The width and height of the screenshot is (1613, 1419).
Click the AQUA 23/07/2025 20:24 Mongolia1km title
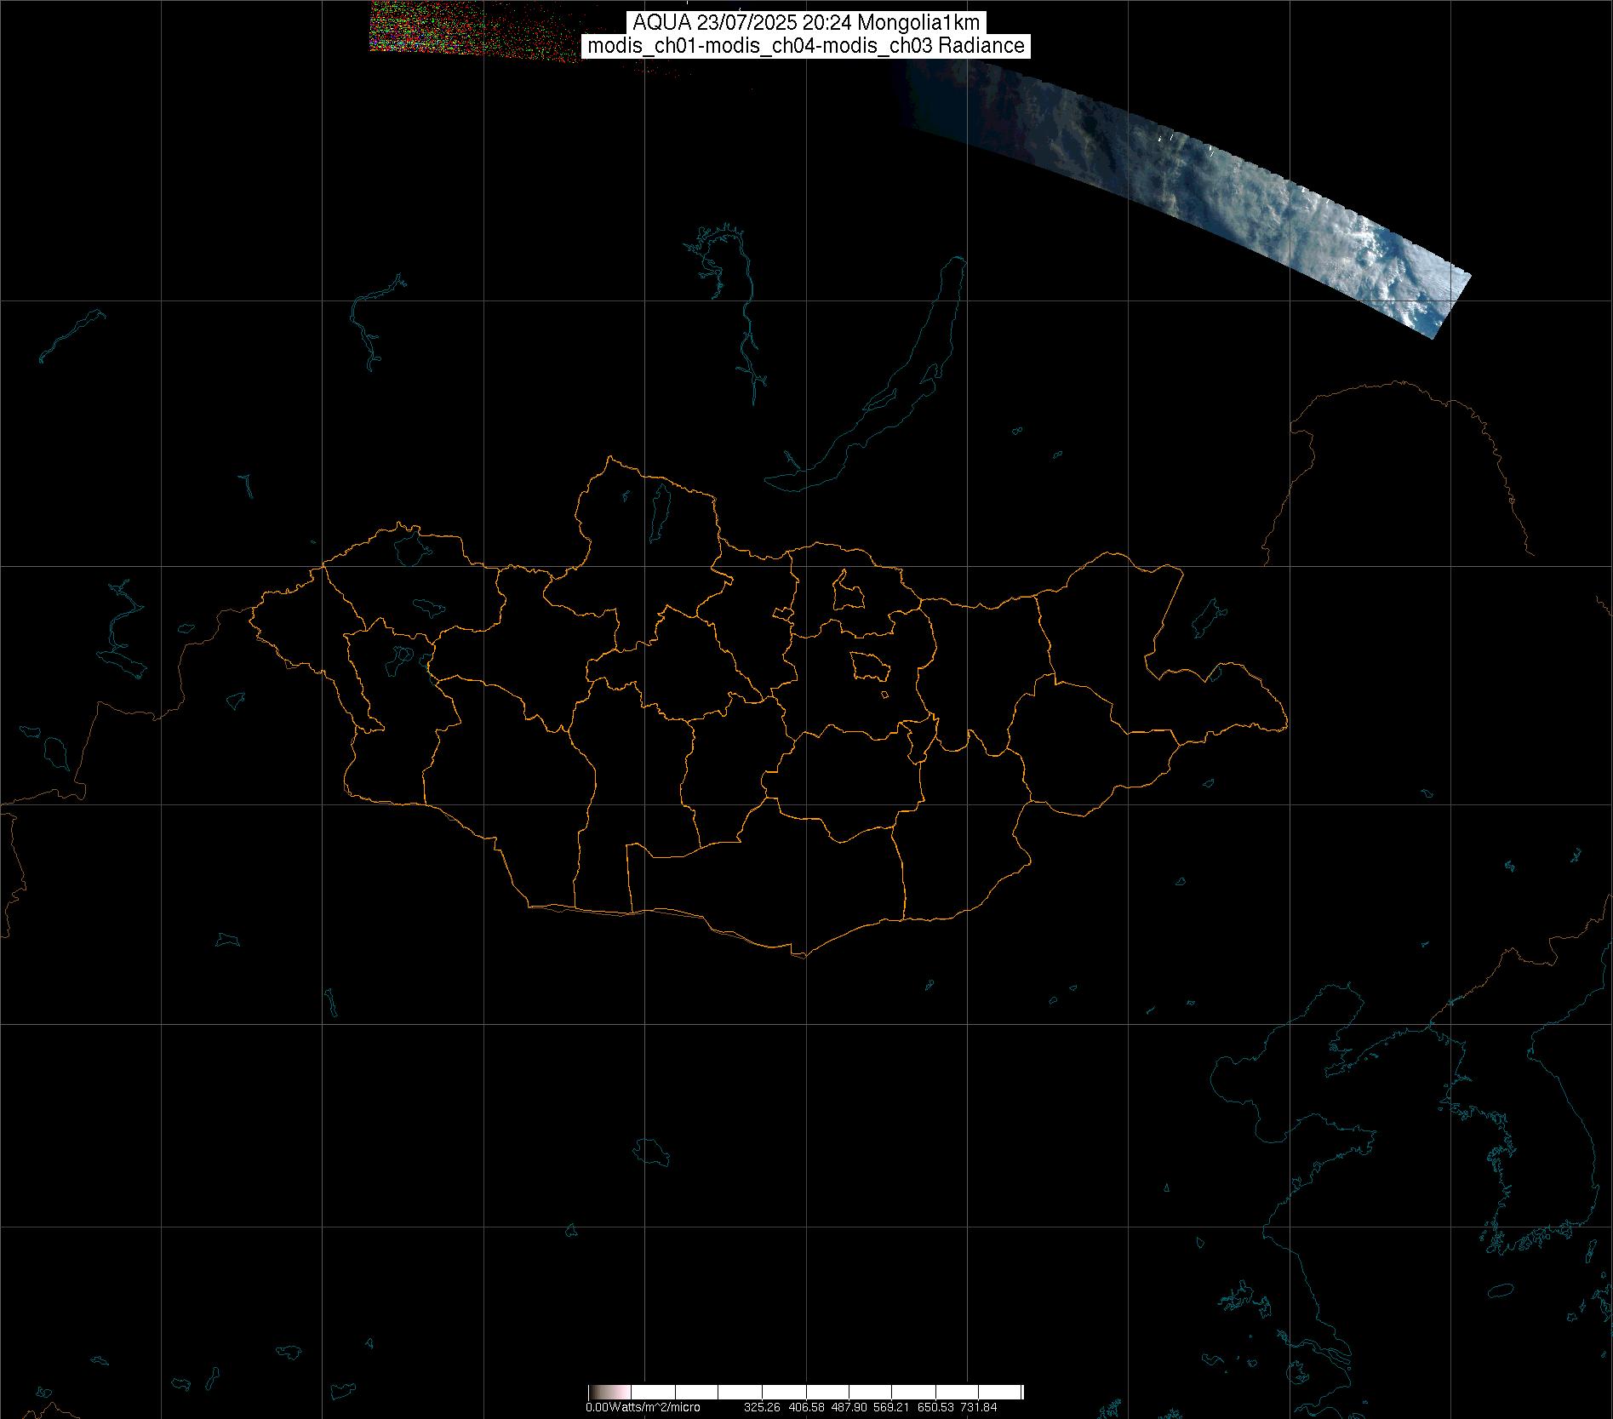click(806, 23)
